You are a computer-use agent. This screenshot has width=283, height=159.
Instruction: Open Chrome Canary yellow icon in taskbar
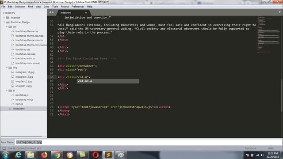[70, 155]
